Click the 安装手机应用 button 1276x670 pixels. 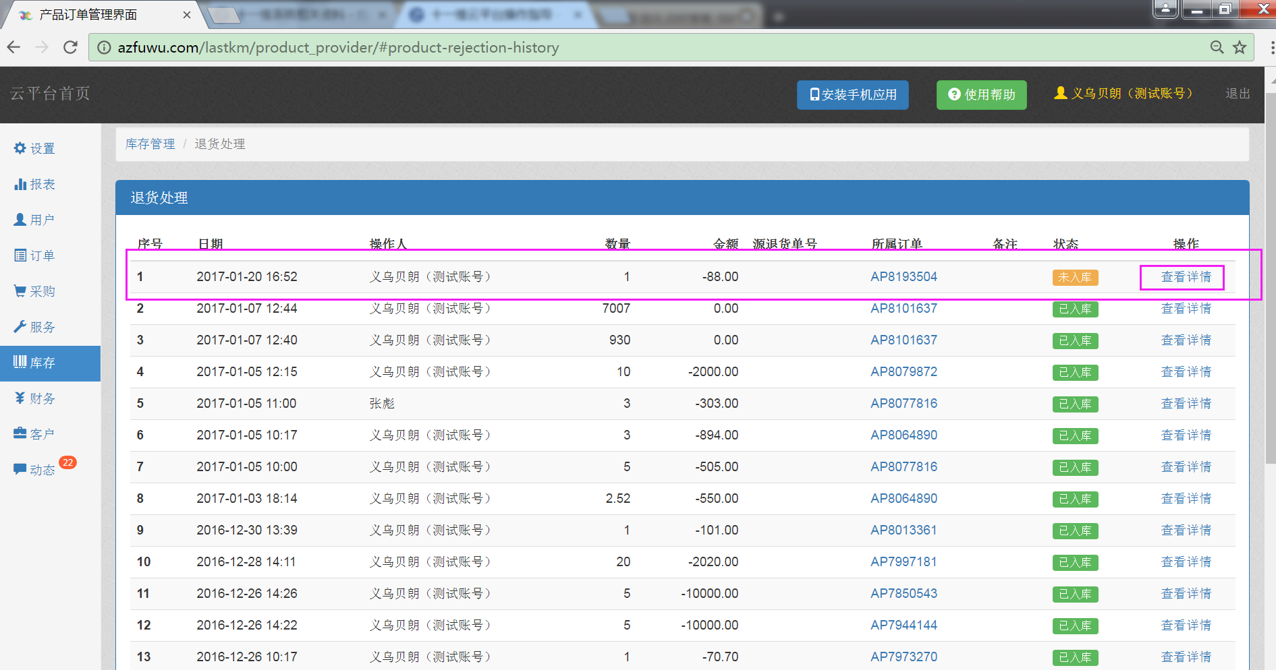[853, 95]
